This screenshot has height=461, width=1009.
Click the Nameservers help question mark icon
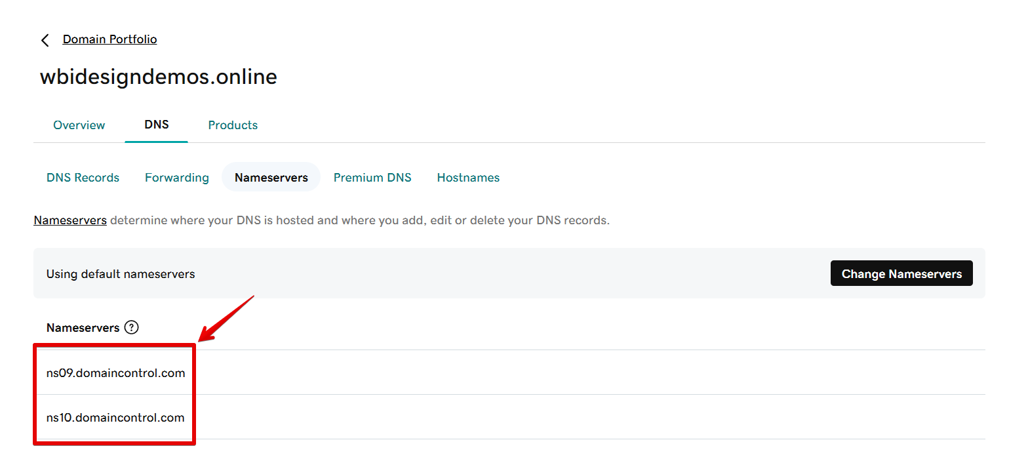(131, 327)
